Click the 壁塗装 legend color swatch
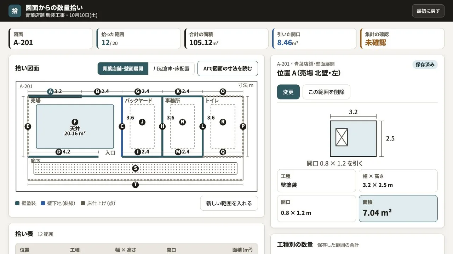This screenshot has width=453, height=254. click(x=17, y=203)
